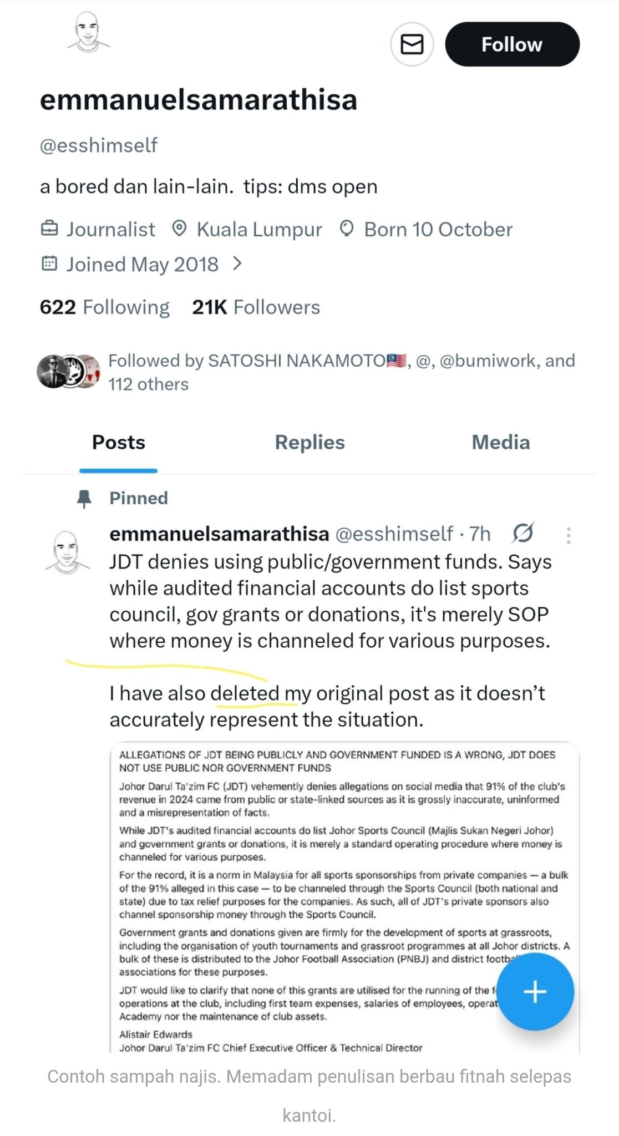Tap the Grok slash icon on post
619x1136 pixels.
(x=522, y=534)
